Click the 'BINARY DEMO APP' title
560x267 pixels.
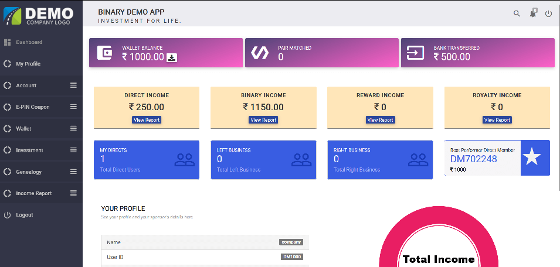coord(131,12)
